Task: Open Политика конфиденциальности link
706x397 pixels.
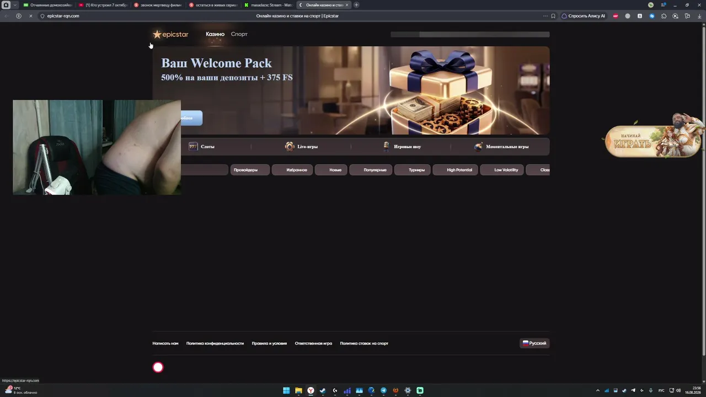Action: click(x=215, y=344)
